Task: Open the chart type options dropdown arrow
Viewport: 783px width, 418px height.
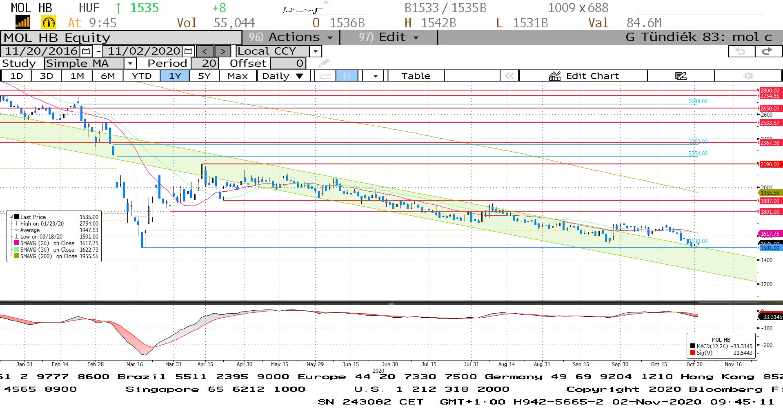Action: click(375, 76)
